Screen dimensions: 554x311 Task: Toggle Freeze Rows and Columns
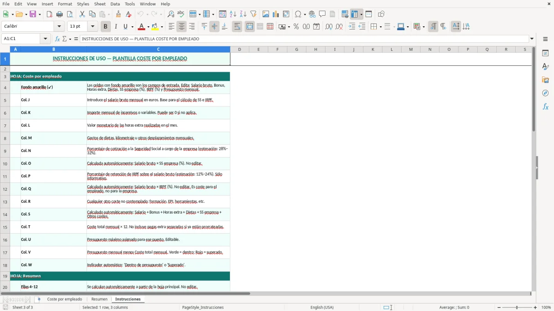click(355, 14)
